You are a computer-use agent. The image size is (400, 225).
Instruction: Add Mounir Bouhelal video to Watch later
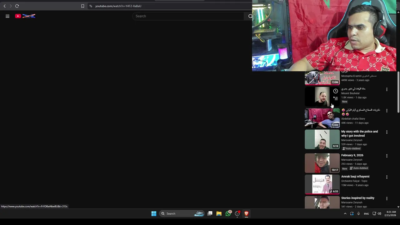(335, 91)
